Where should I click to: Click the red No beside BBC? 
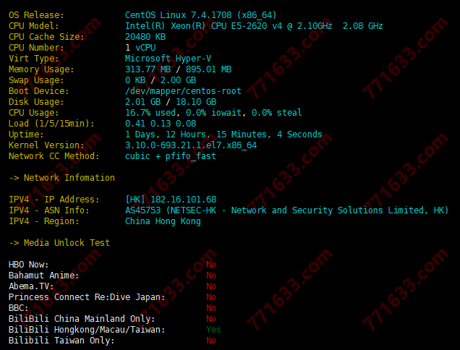211,308
